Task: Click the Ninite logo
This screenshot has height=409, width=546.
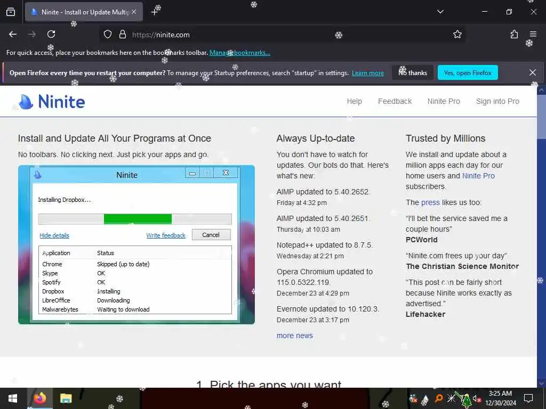Action: 52,102
